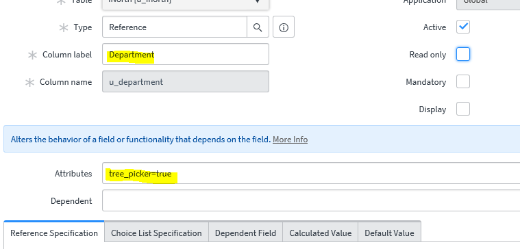Show Type reference info icon
Viewport: 520px width, 249px height.
[284, 27]
